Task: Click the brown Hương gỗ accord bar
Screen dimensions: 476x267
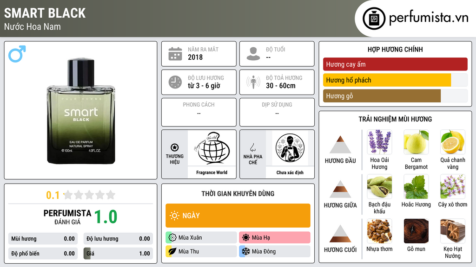Action: [x=382, y=96]
